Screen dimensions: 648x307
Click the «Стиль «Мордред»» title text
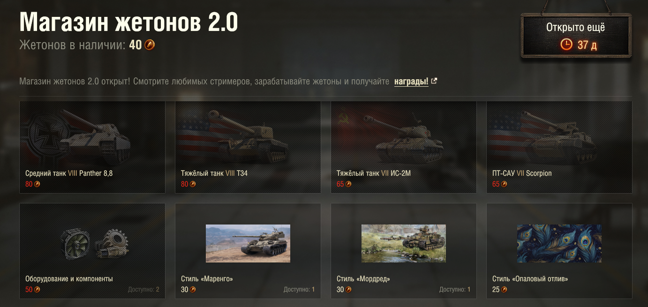tap(363, 279)
